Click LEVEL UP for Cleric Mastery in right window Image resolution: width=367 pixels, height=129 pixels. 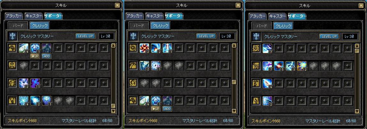coord(329,36)
